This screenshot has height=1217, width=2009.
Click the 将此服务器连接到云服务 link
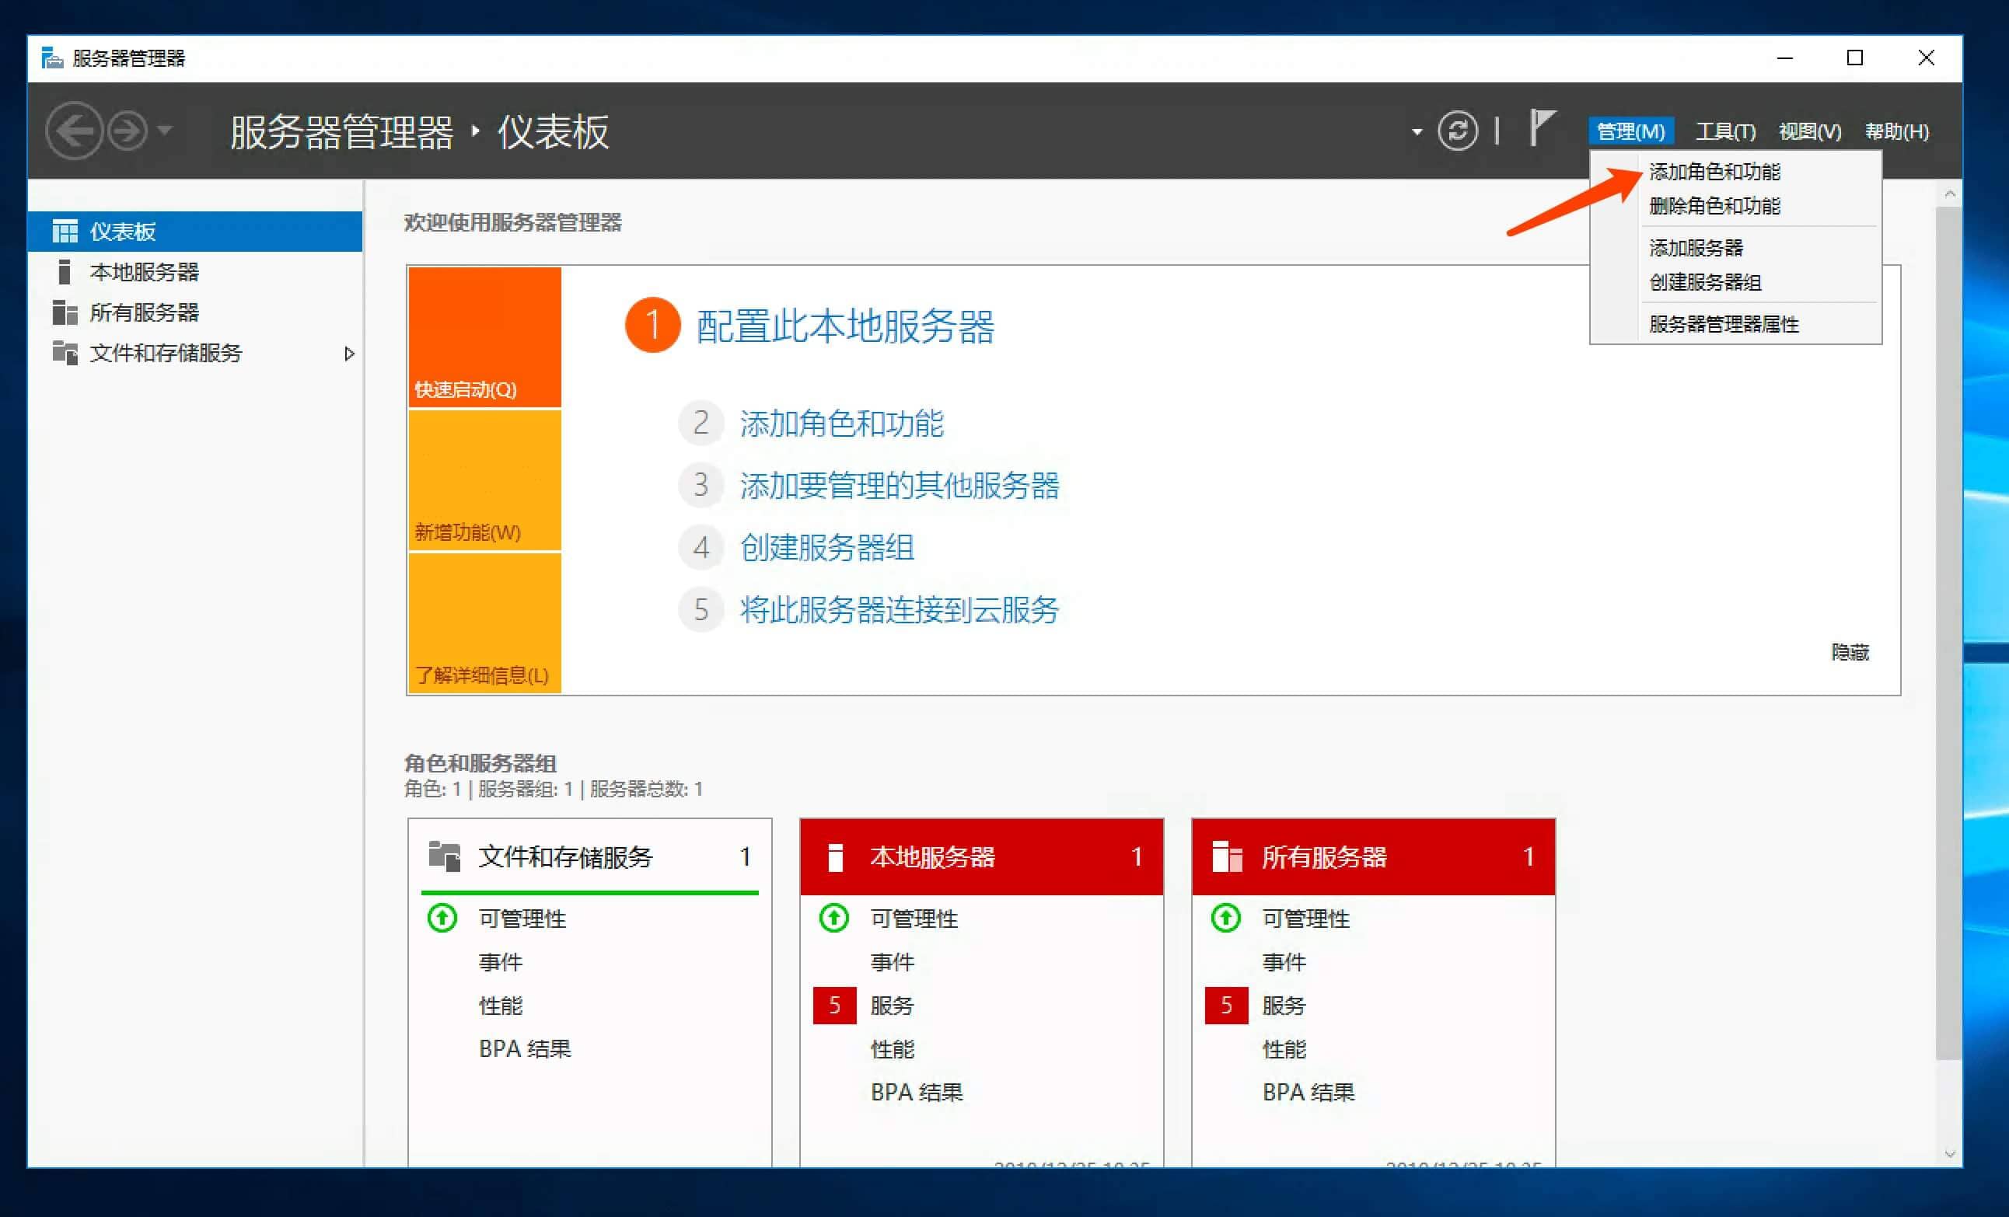(900, 610)
